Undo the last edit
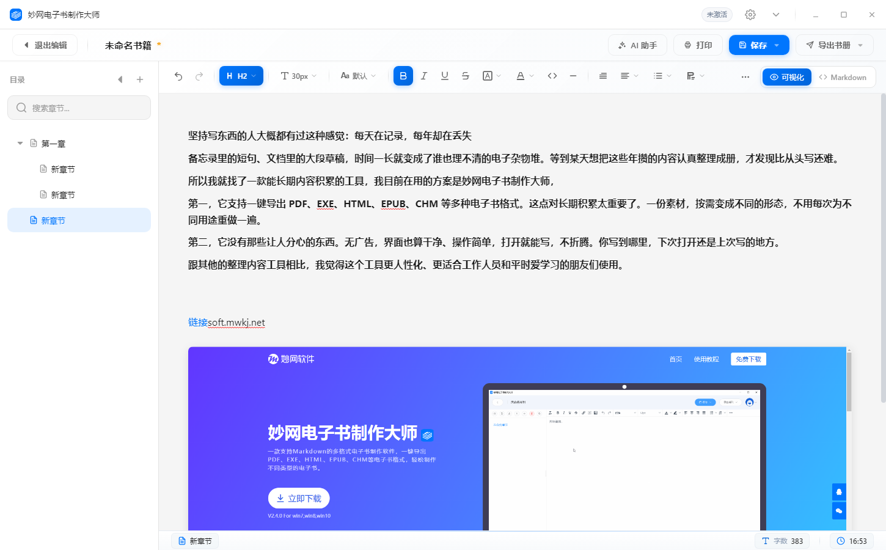This screenshot has height=550, width=886. click(178, 76)
